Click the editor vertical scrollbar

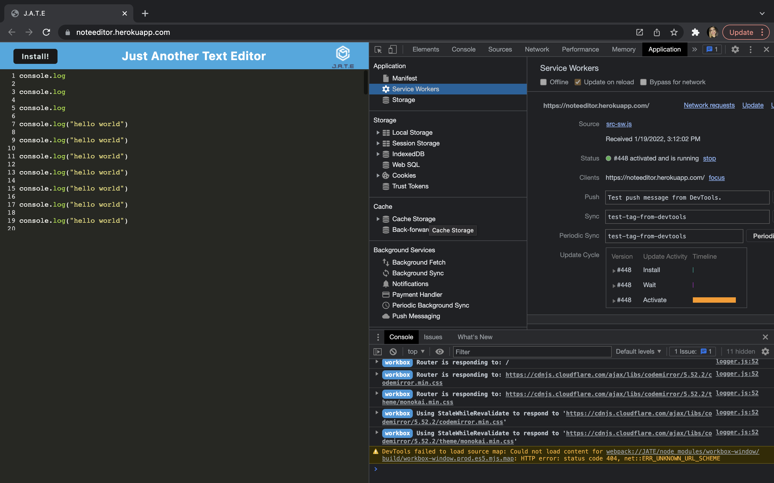click(x=365, y=82)
